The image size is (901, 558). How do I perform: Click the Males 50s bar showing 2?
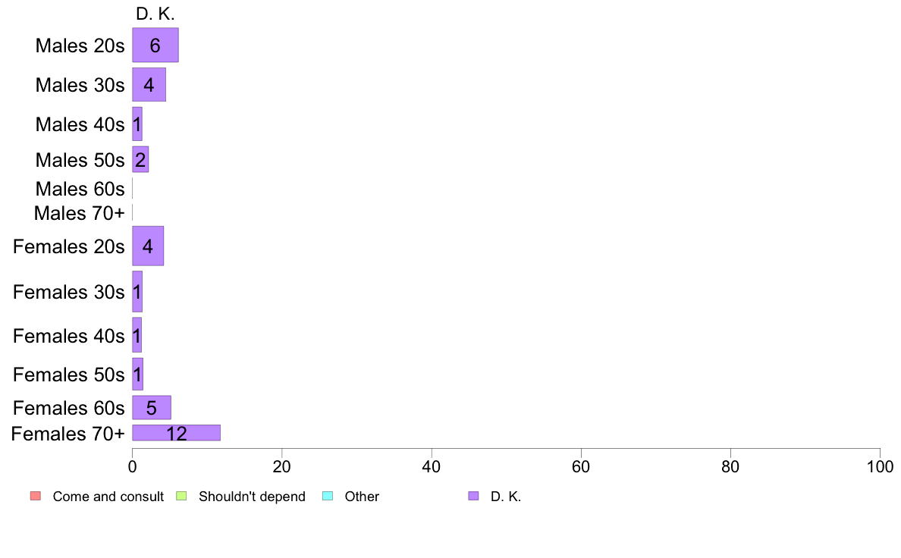click(140, 159)
